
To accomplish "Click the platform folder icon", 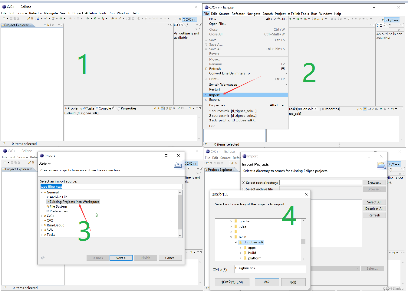I will 245,258.
